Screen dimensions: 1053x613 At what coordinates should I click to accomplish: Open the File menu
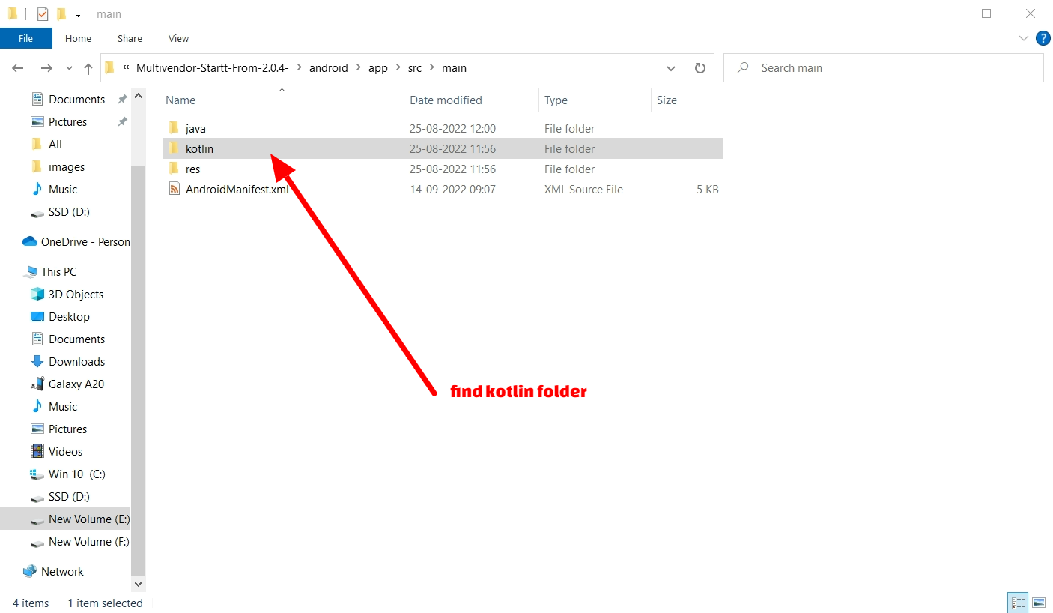coord(25,38)
